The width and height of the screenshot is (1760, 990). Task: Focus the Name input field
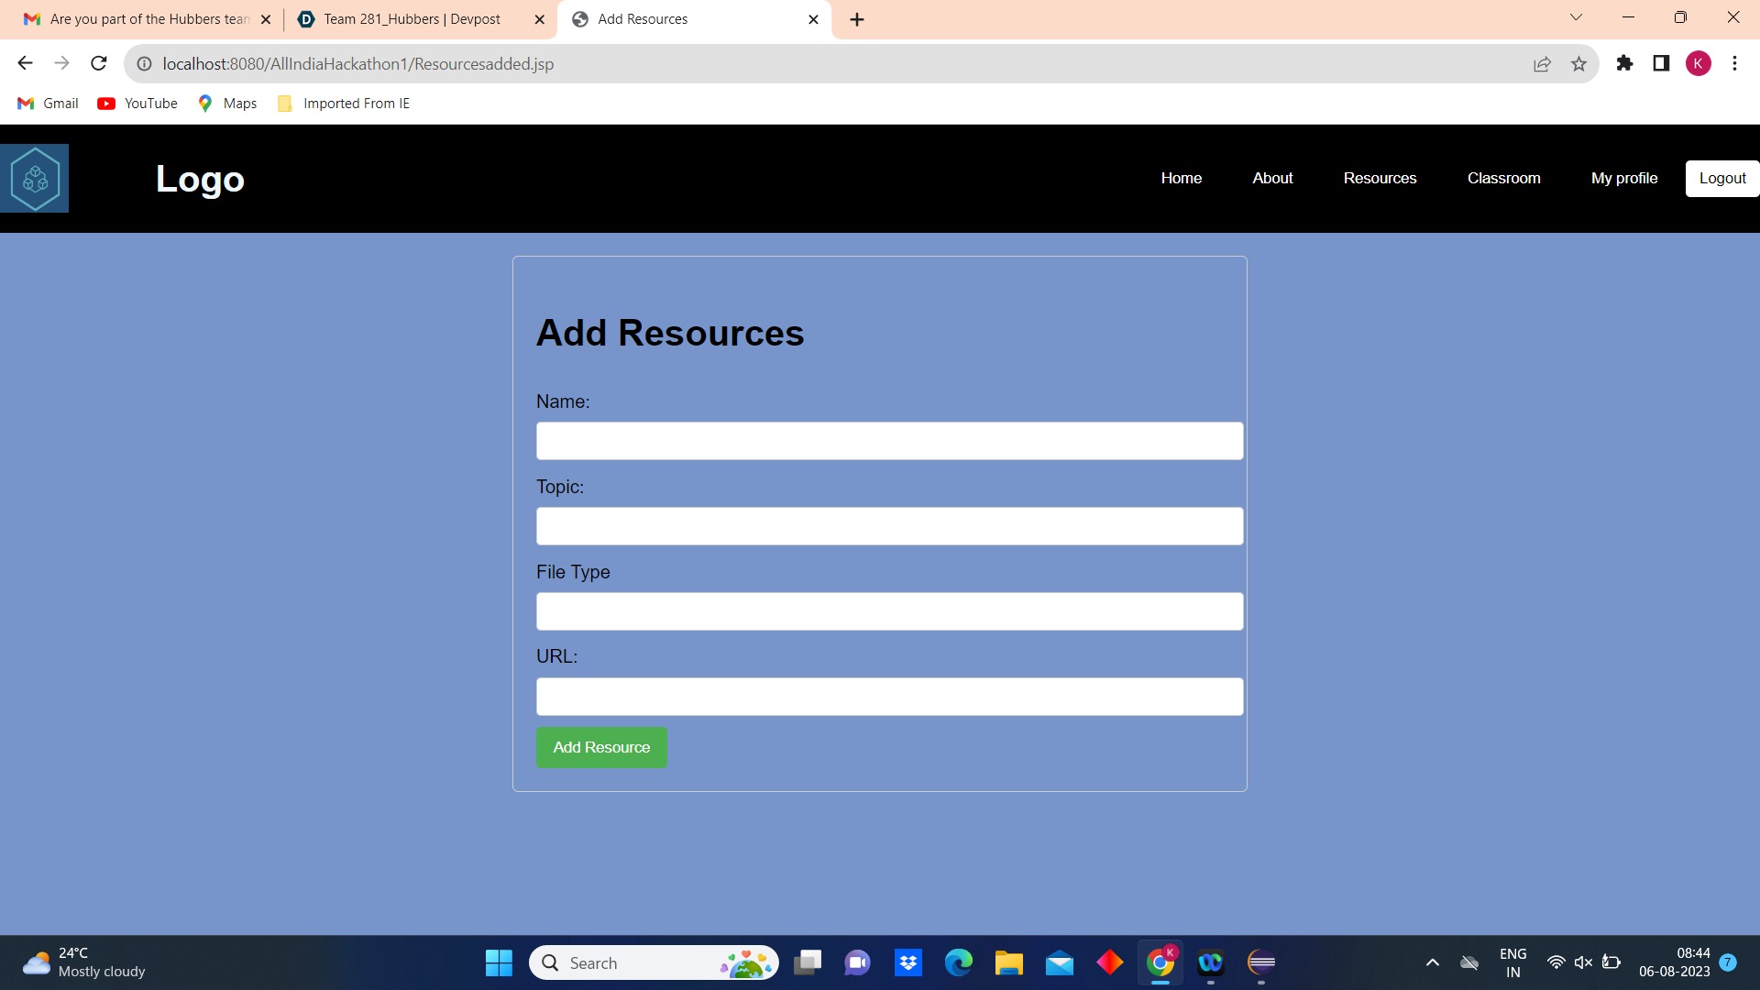click(x=889, y=441)
